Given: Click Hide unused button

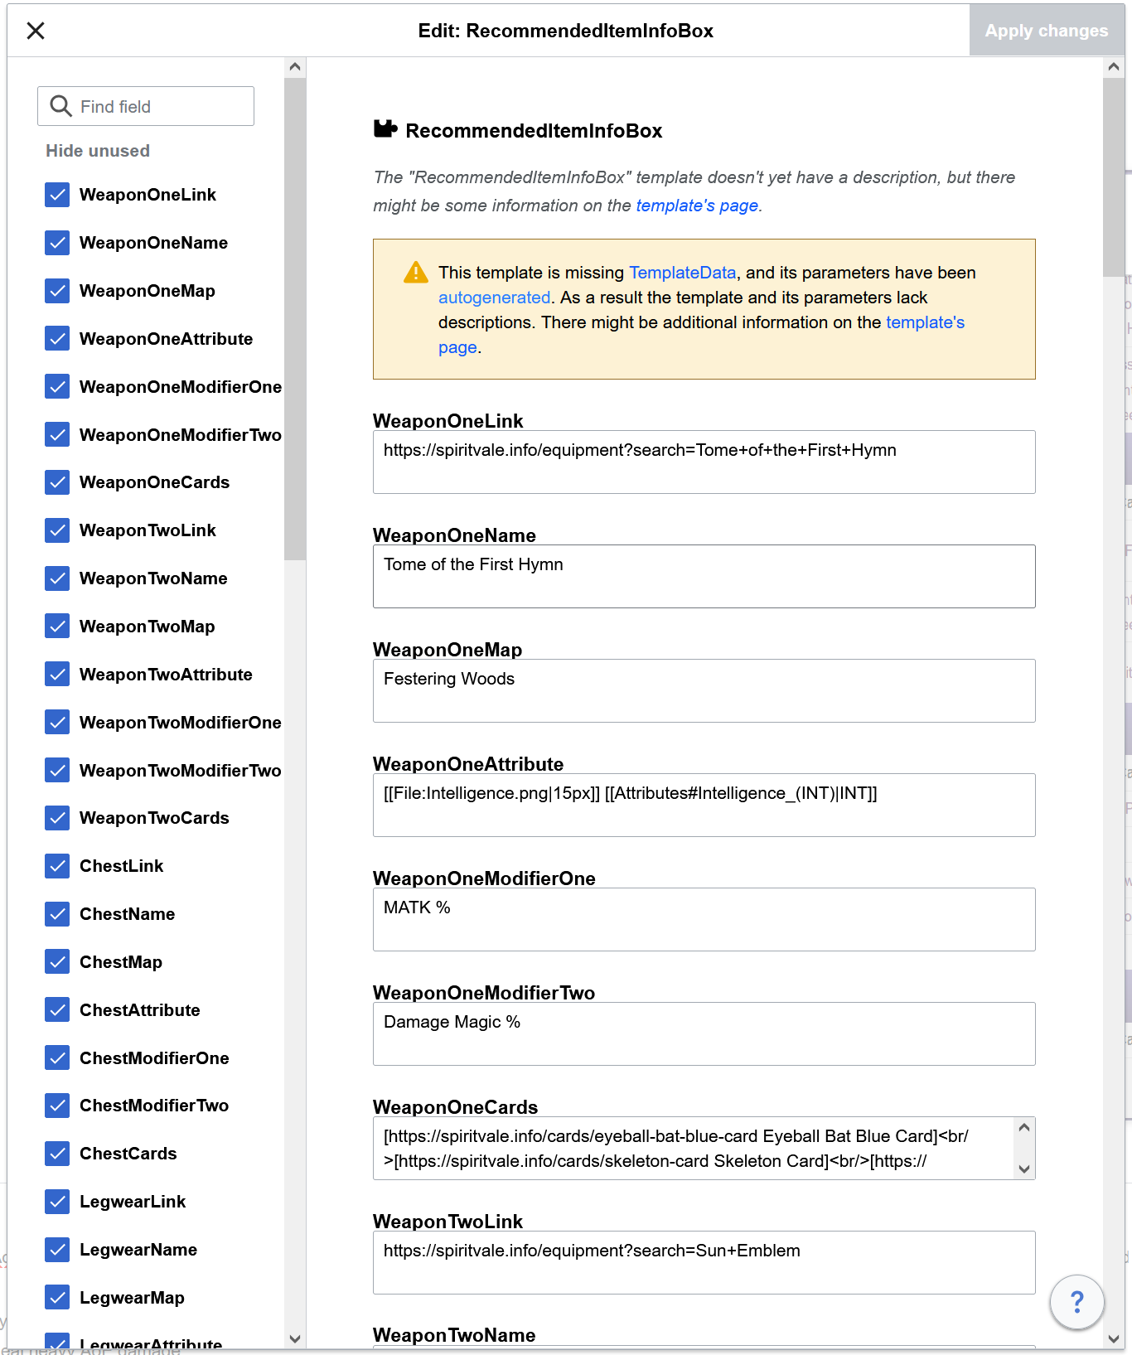Looking at the screenshot, I should coord(98,151).
